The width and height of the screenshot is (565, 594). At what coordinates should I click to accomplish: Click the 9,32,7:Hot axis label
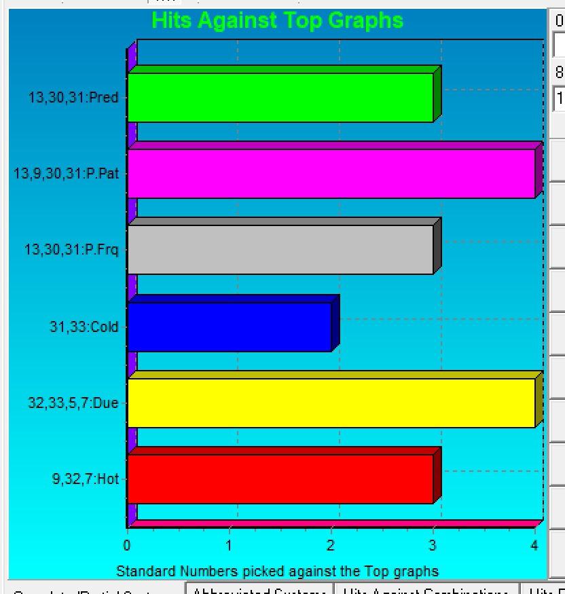point(86,479)
